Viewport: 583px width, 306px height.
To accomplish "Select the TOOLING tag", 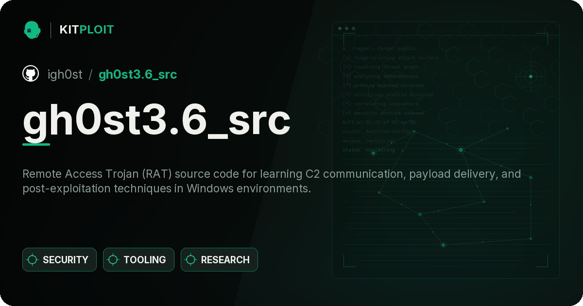I will click(x=138, y=260).
